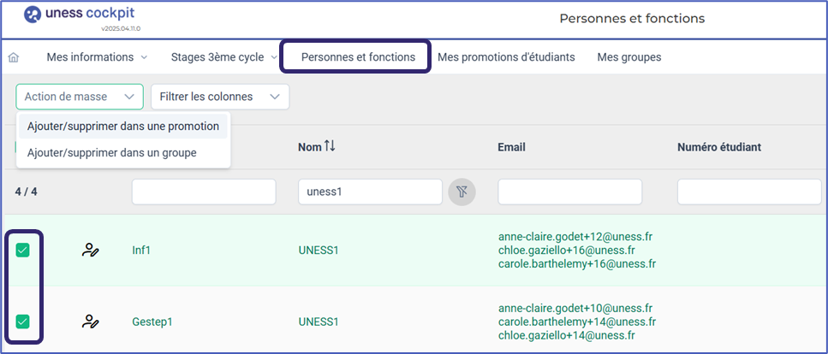
Task: Click the Inf1 name link
Action: [141, 251]
